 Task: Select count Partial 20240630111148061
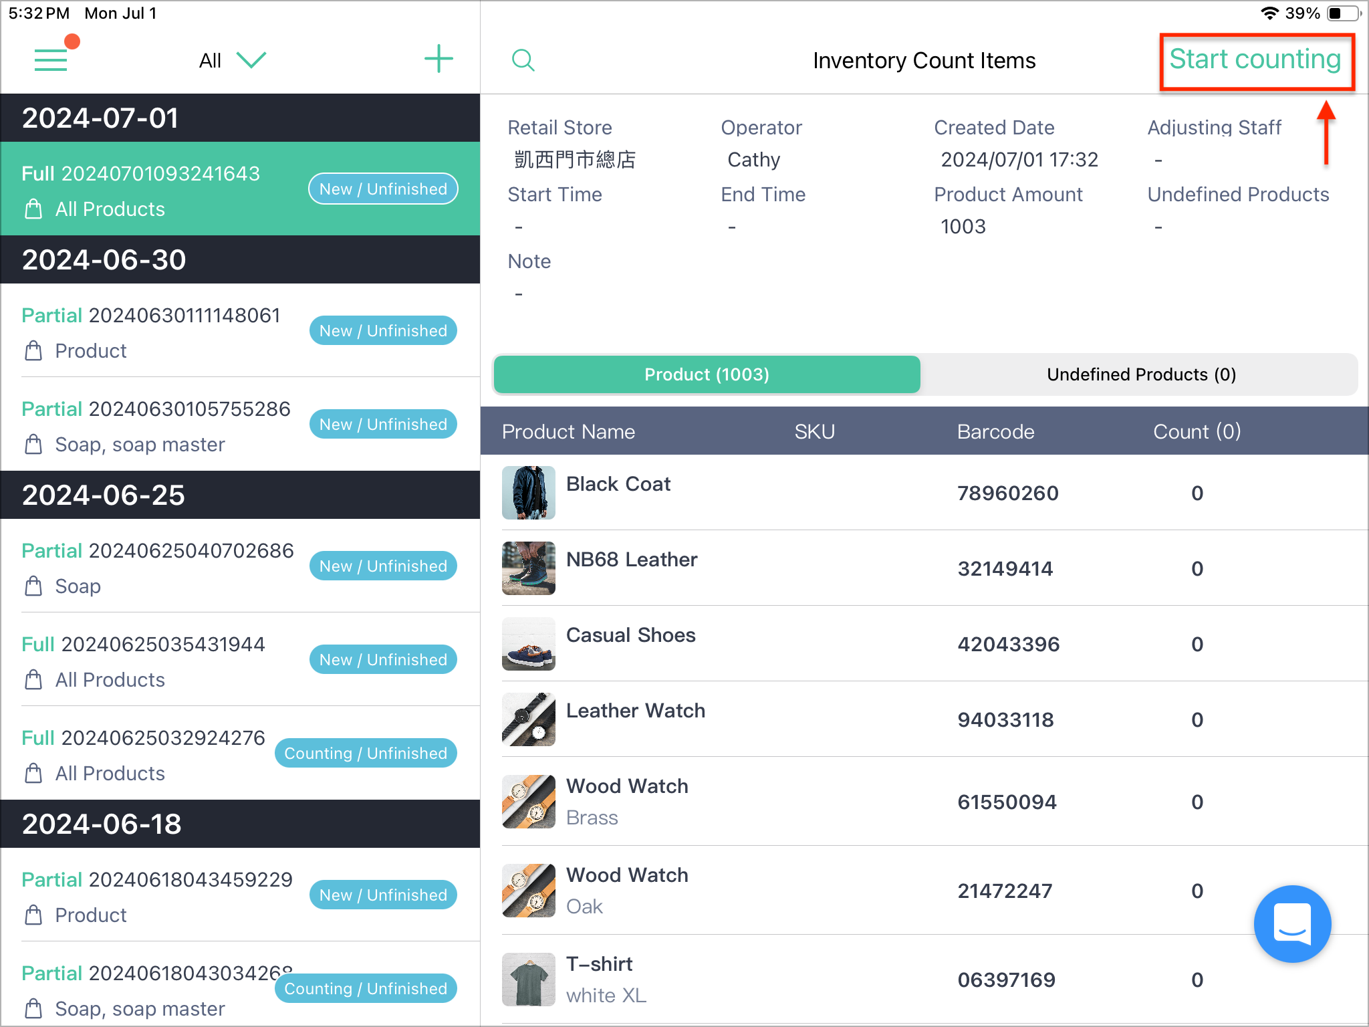pyautogui.click(x=240, y=330)
